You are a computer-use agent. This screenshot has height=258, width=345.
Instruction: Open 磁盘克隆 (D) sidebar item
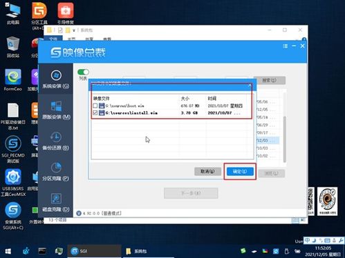[x=56, y=203]
